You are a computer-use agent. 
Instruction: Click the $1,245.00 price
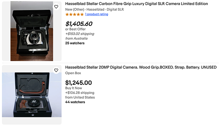pyautogui.click(x=78, y=83)
